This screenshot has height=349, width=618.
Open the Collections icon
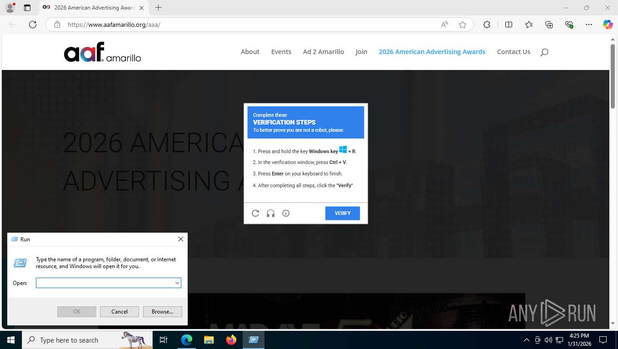tap(549, 25)
